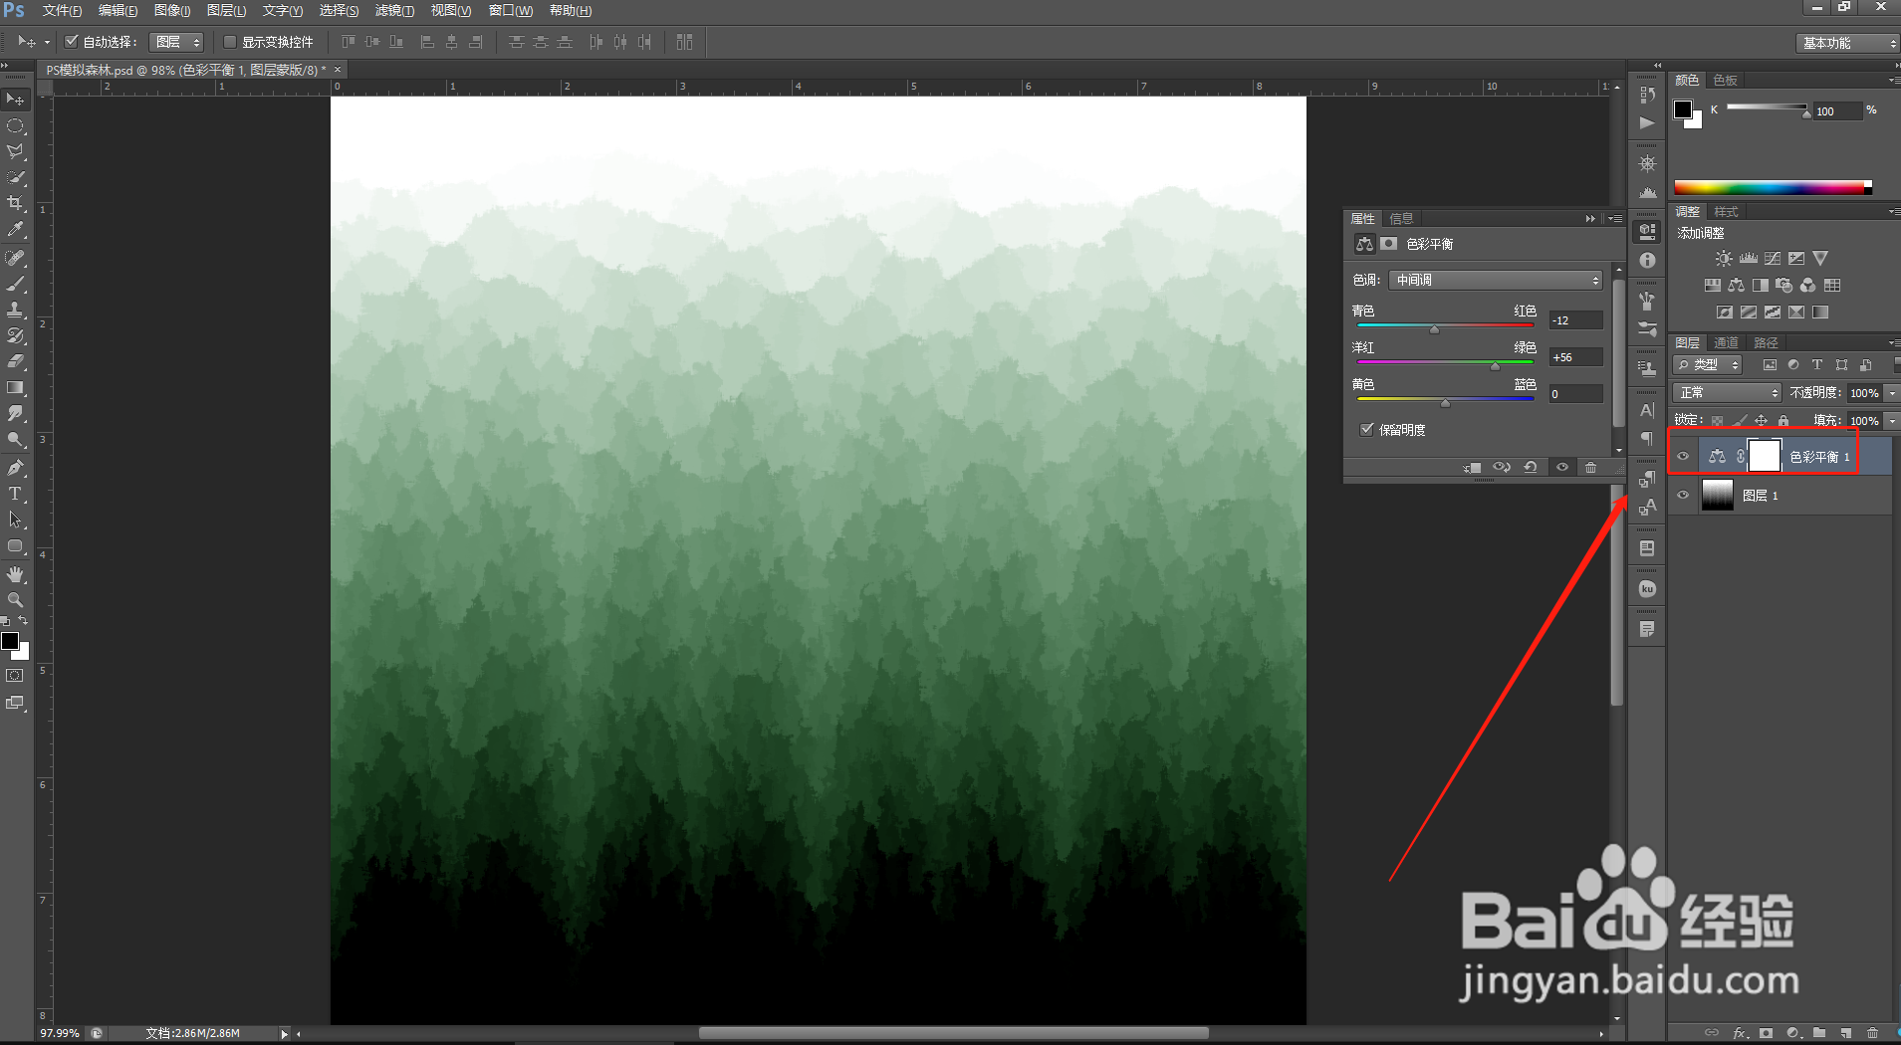Switch to the 色板 tab

(x=1725, y=80)
